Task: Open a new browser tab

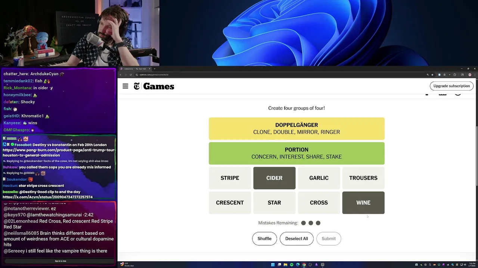Action: 155,69
